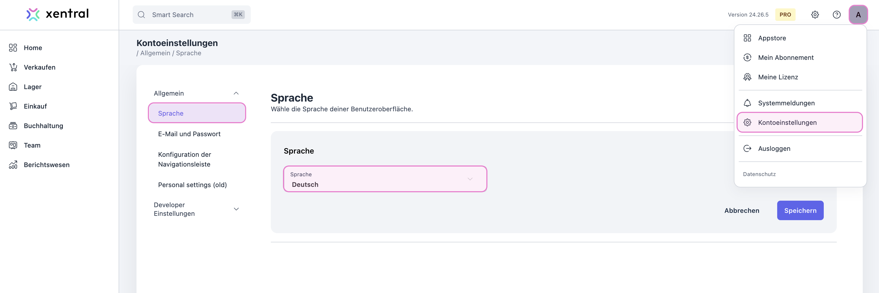Image resolution: width=879 pixels, height=293 pixels.
Task: Open the Team sidebar entry
Action: tap(32, 145)
